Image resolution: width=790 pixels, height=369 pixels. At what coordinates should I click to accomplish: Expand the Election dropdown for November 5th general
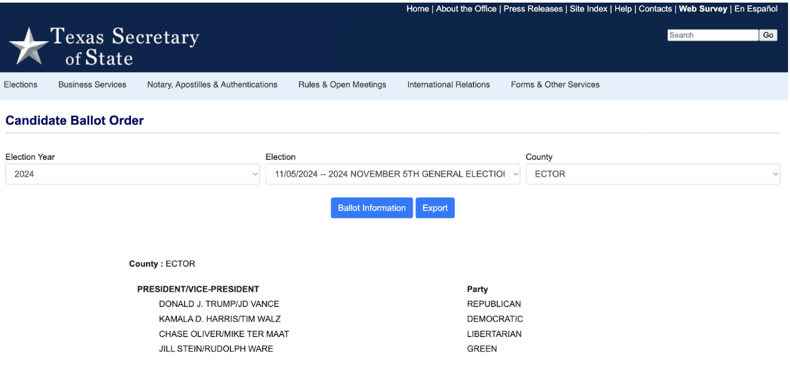[x=392, y=174]
